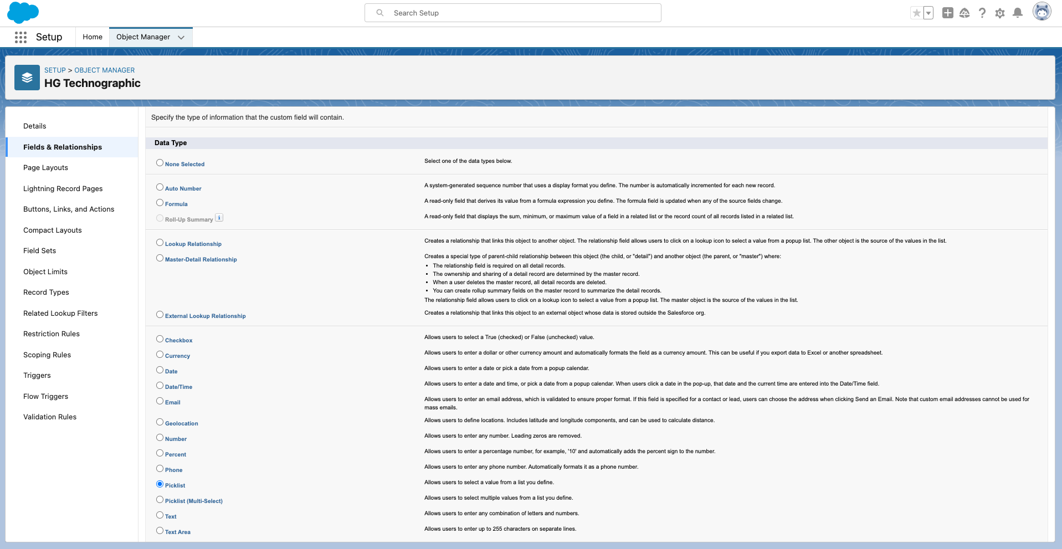Open Record Types in the sidebar

pyautogui.click(x=46, y=293)
